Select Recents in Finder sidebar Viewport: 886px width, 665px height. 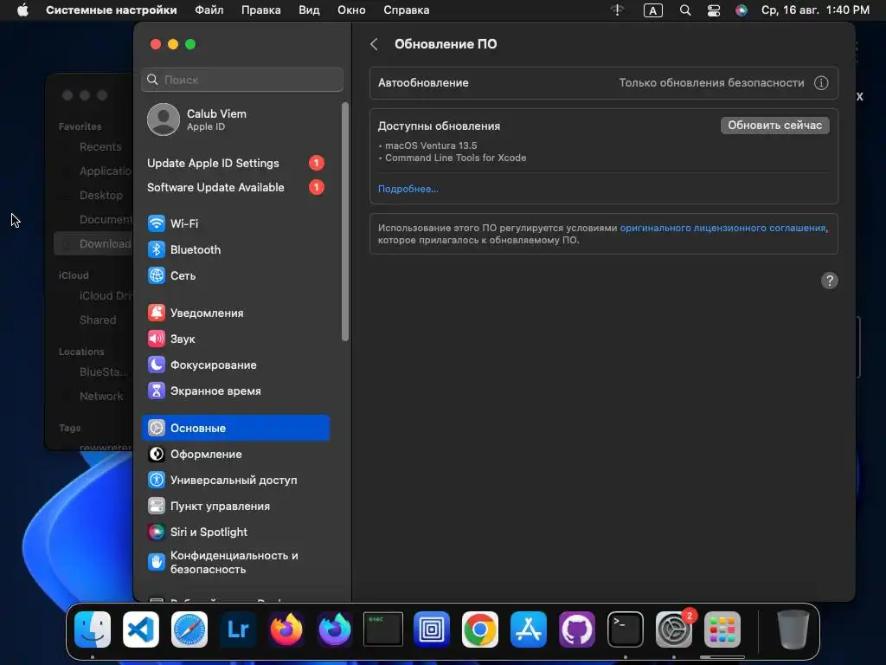(x=100, y=147)
